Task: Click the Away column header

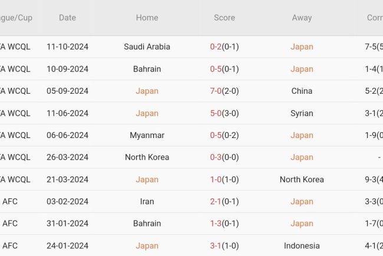Action: [x=302, y=18]
